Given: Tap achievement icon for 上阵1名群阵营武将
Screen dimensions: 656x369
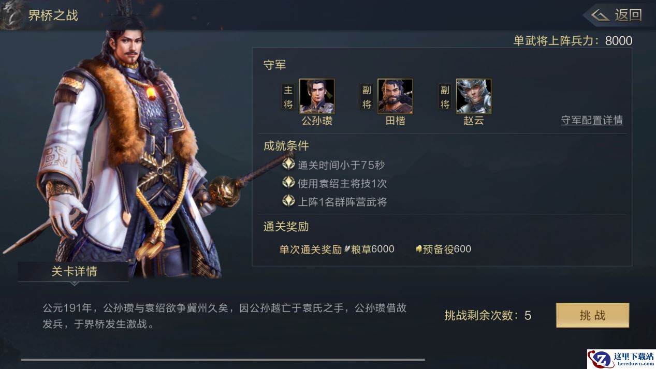Looking at the screenshot, I should (288, 201).
